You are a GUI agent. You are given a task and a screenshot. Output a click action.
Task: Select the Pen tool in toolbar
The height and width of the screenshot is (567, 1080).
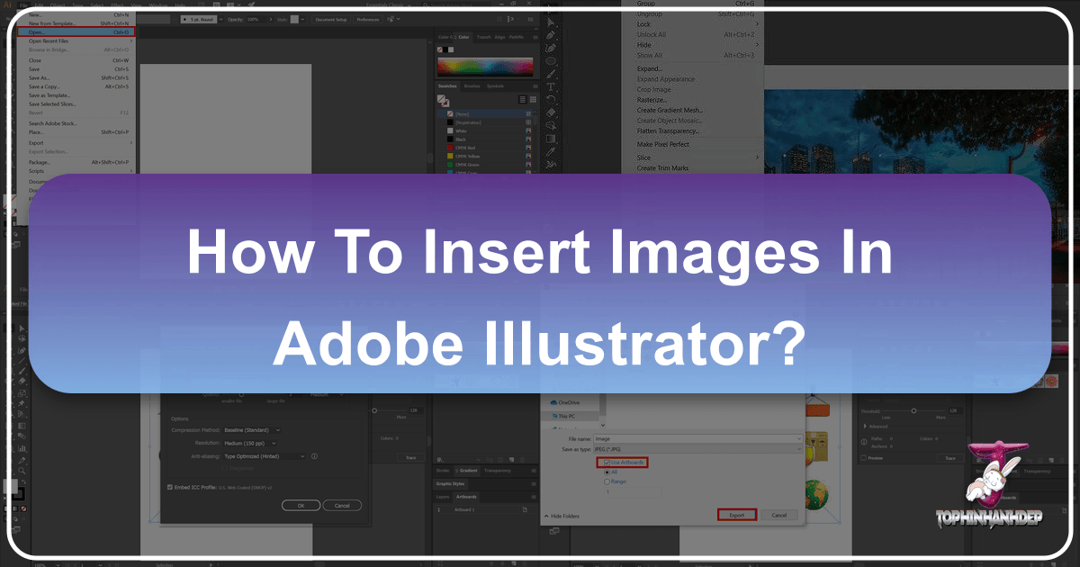click(550, 35)
